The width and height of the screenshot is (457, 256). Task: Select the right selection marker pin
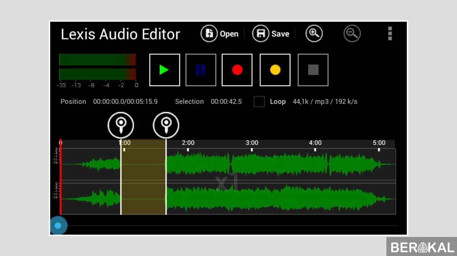pyautogui.click(x=166, y=125)
